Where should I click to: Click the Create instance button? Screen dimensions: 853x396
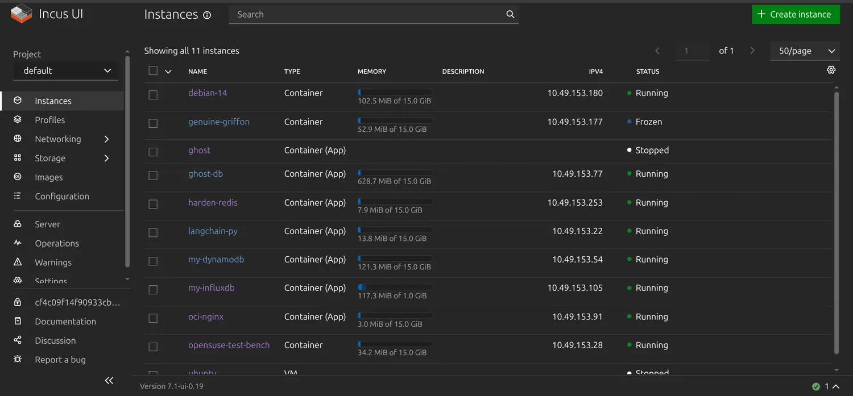796,14
